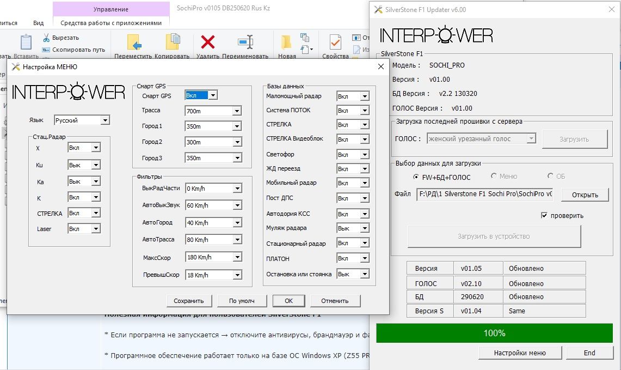Open the Вид ribbon tab
This screenshot has height=370, width=621.
pyautogui.click(x=39, y=23)
